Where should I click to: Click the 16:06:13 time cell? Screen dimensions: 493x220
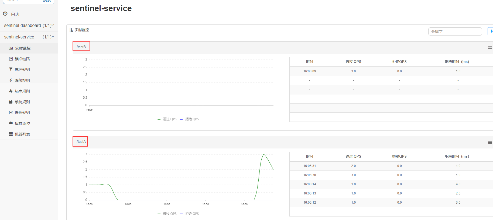point(310,193)
